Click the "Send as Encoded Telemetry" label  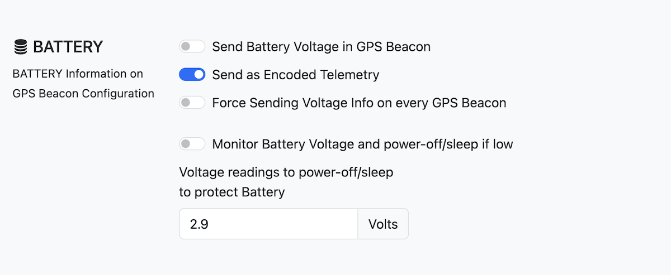[x=295, y=75]
